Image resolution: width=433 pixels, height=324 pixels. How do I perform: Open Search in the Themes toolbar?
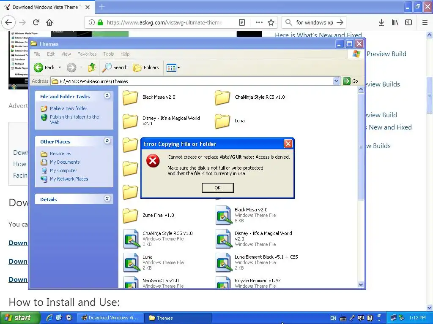[x=115, y=67]
